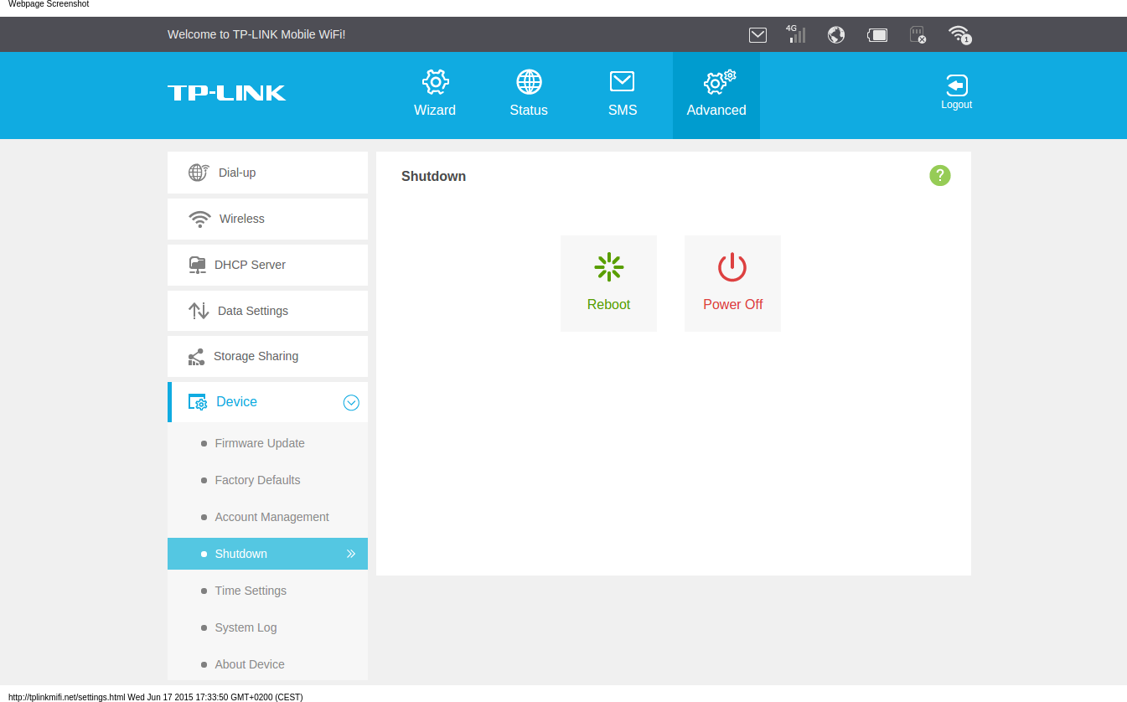Click the globe internet status icon
Viewport: 1127px width, 702px height.
pos(835,34)
